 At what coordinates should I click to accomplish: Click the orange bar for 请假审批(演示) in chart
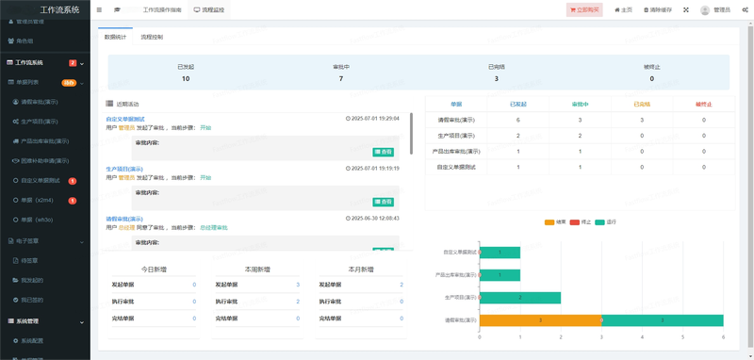(540, 320)
